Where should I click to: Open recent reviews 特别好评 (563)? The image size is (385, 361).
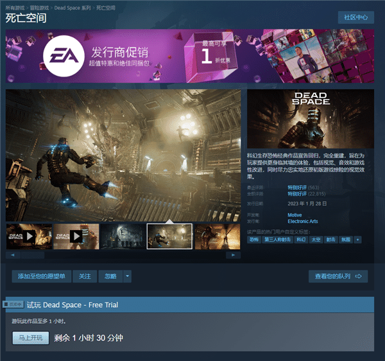coord(304,188)
